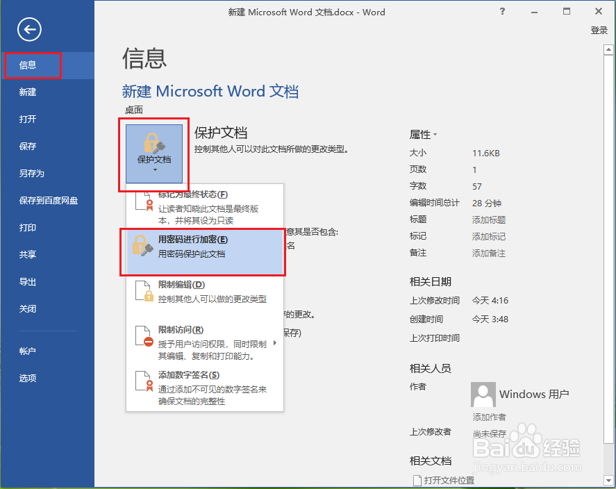Select the 信息 tab in sidebar

[47, 65]
